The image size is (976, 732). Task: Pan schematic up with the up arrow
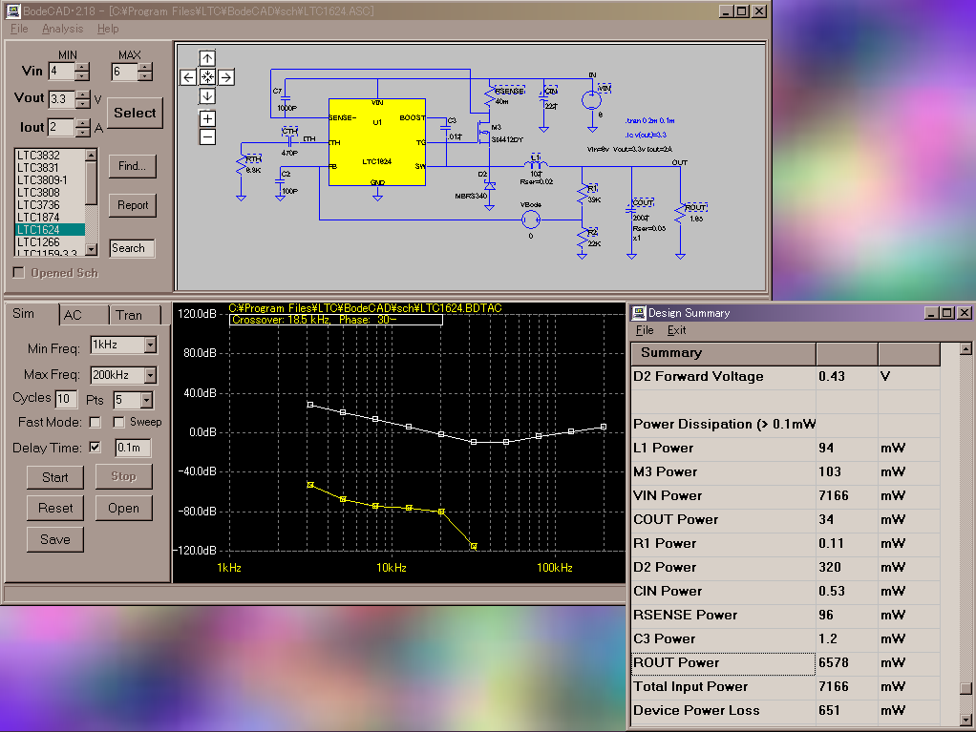(x=207, y=58)
